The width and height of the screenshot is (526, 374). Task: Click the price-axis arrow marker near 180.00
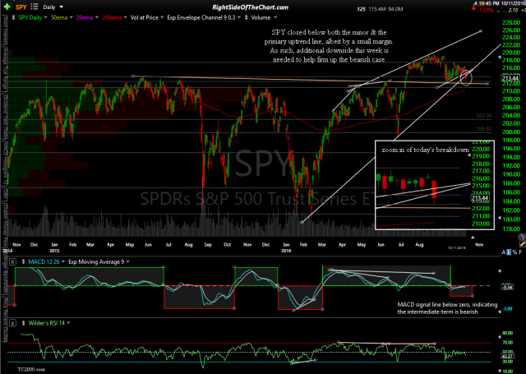coord(500,218)
